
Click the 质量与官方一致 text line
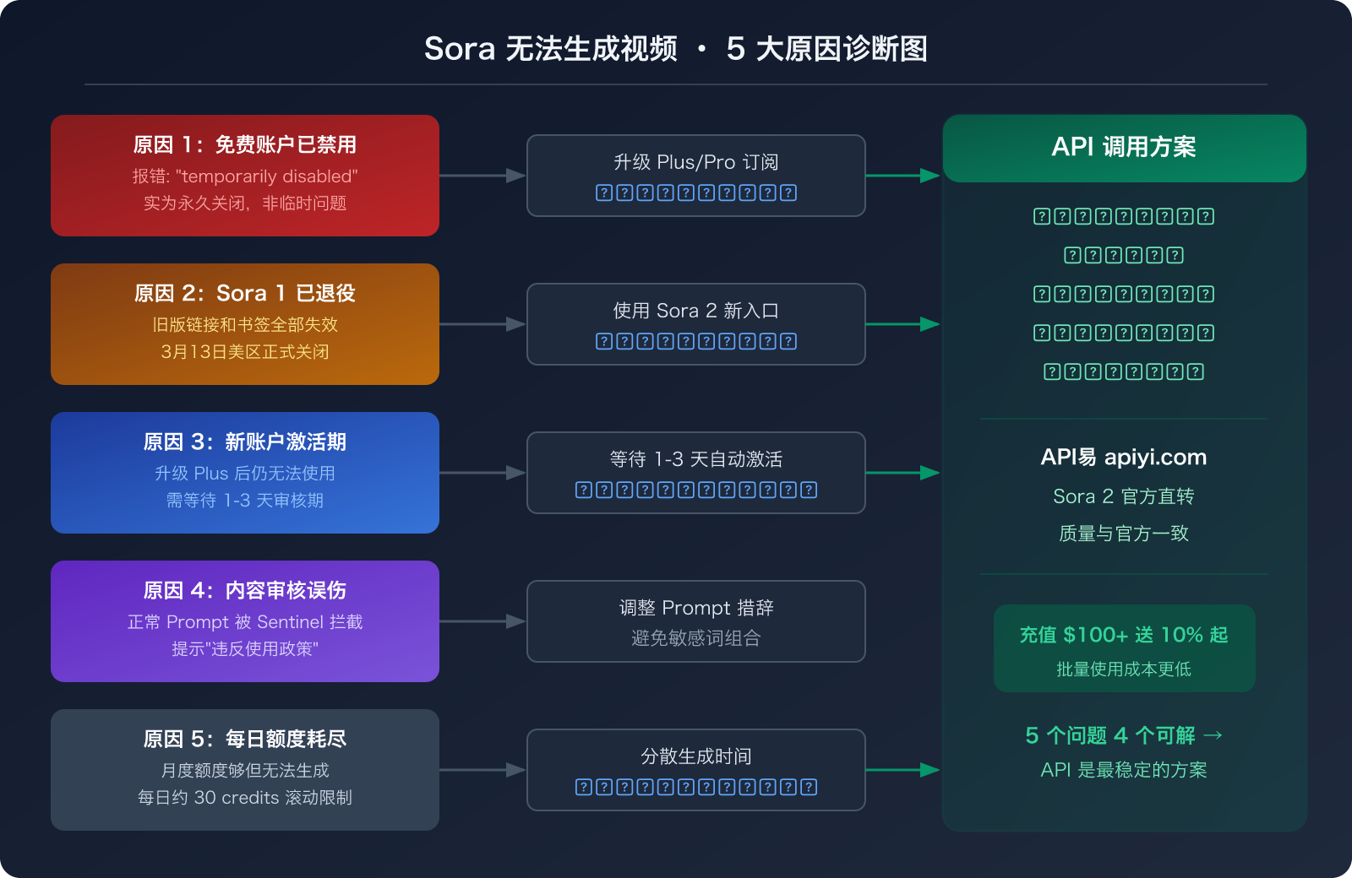pyautogui.click(x=1124, y=533)
